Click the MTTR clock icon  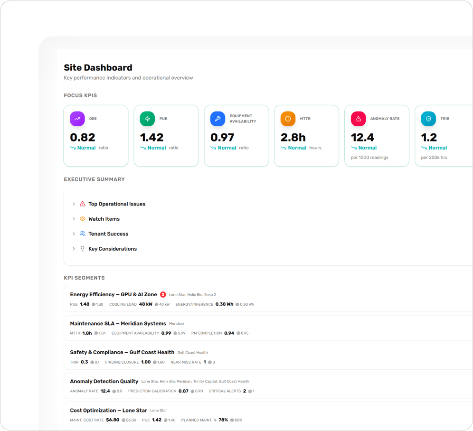click(288, 118)
